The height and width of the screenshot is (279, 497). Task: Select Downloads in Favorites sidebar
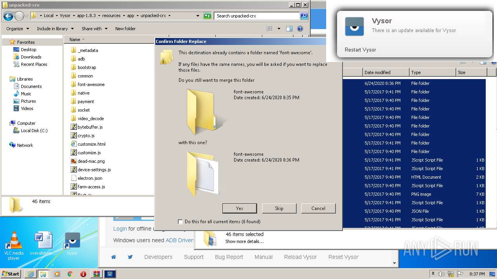[x=31, y=57]
